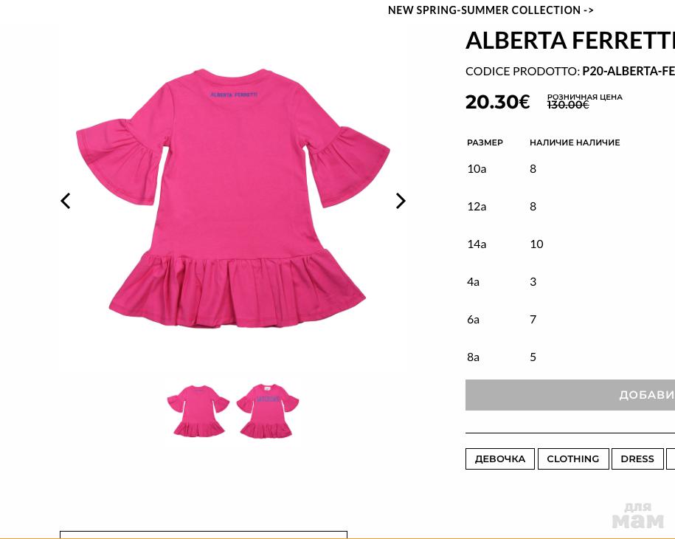Open the New Spring-Summer Collection link

pyautogui.click(x=491, y=10)
